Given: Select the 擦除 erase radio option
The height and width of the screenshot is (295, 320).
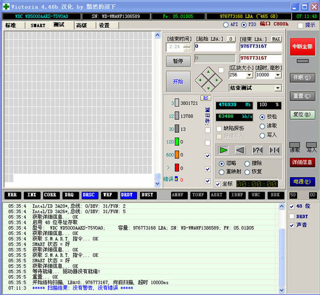Looking at the screenshot, I should tap(247, 164).
